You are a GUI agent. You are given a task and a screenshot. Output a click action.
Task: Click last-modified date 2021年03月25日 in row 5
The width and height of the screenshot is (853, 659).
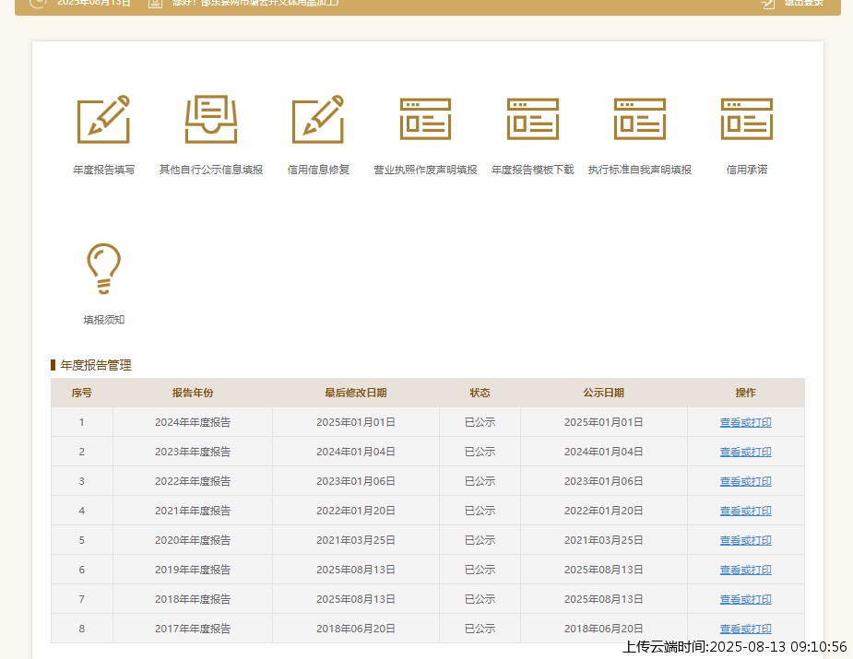pyautogui.click(x=356, y=540)
